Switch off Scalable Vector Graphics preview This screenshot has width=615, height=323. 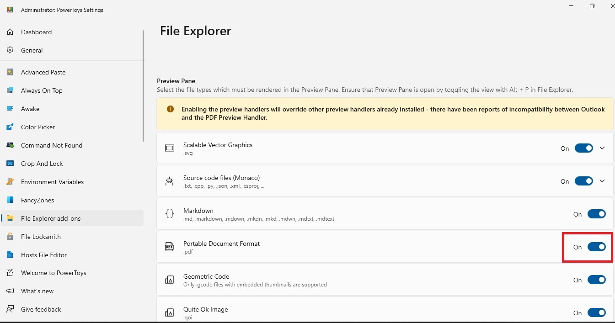(583, 148)
